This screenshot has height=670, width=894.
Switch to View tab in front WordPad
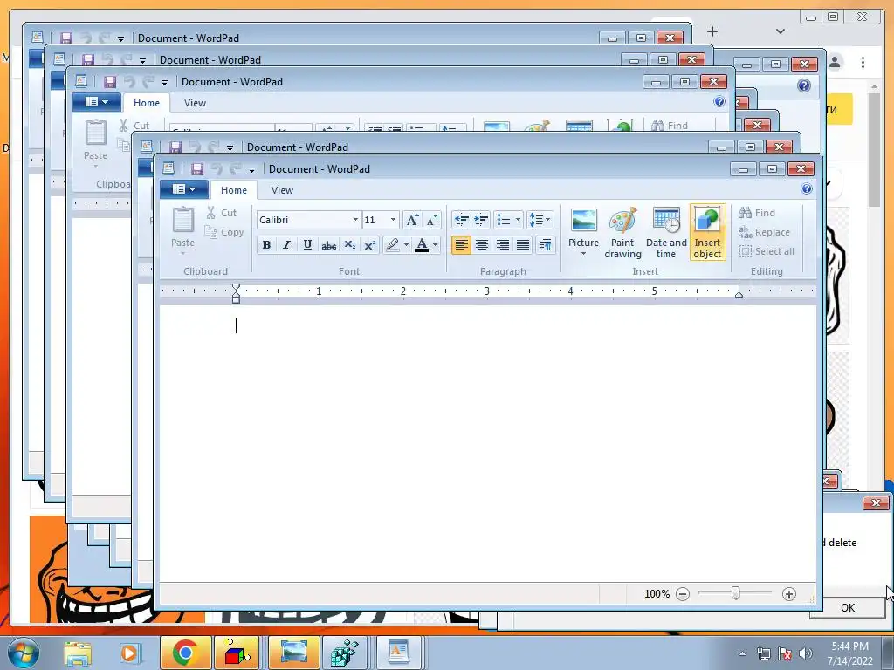pyautogui.click(x=282, y=190)
